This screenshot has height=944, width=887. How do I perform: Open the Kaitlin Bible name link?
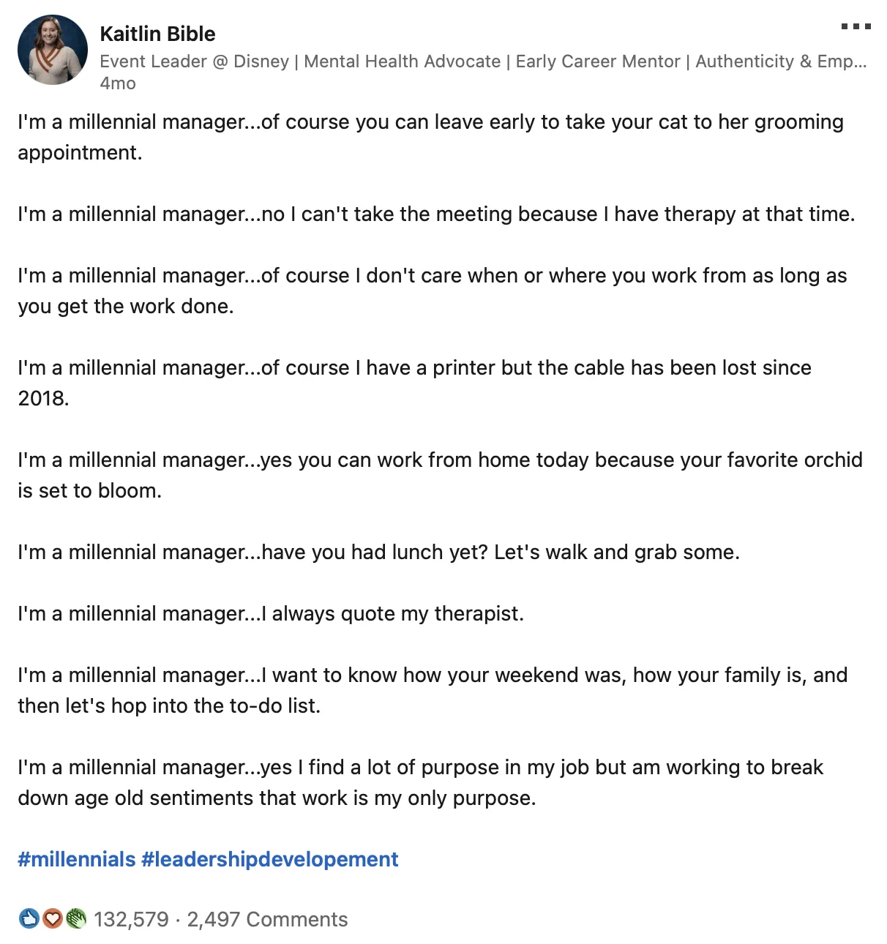pos(157,34)
